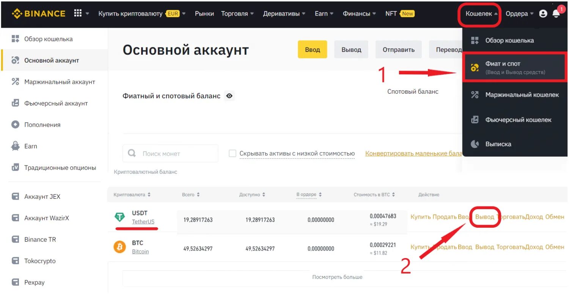Click the Binance logo
Viewport: 569px width, 296px height.
click(38, 14)
